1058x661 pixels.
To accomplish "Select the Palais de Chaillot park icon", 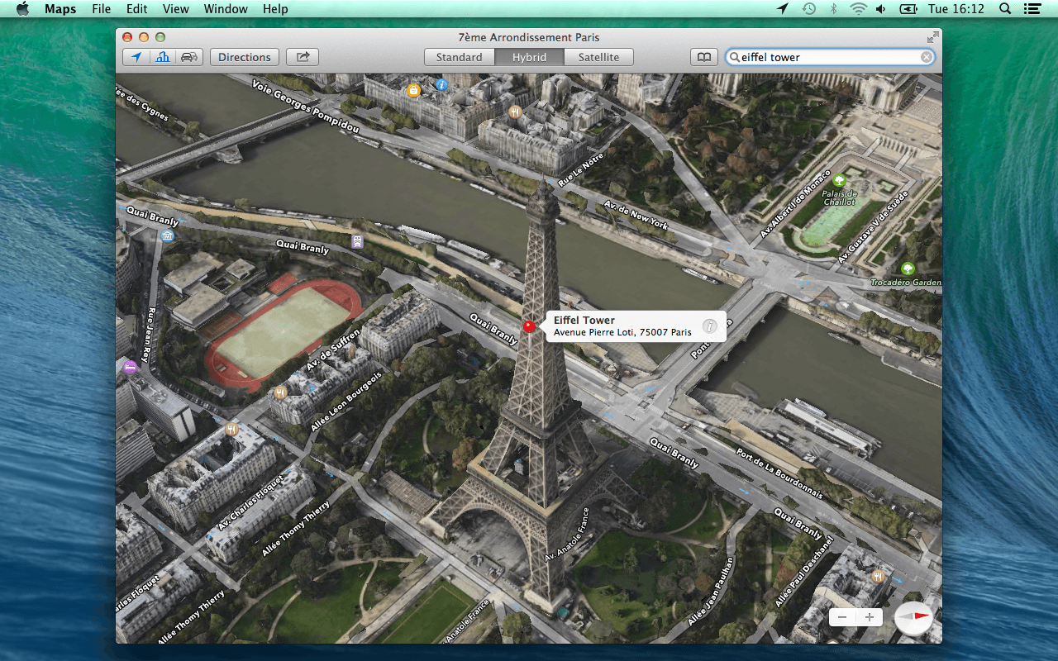I will point(840,180).
